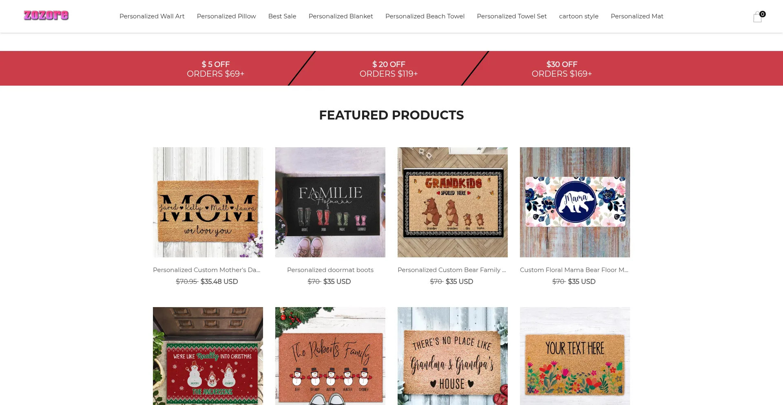Click the zozore logo

pos(46,15)
